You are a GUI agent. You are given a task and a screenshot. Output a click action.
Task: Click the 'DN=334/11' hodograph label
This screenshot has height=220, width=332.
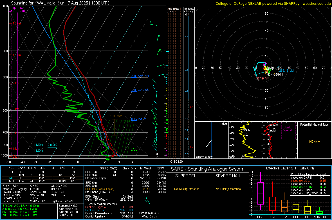[275, 74]
